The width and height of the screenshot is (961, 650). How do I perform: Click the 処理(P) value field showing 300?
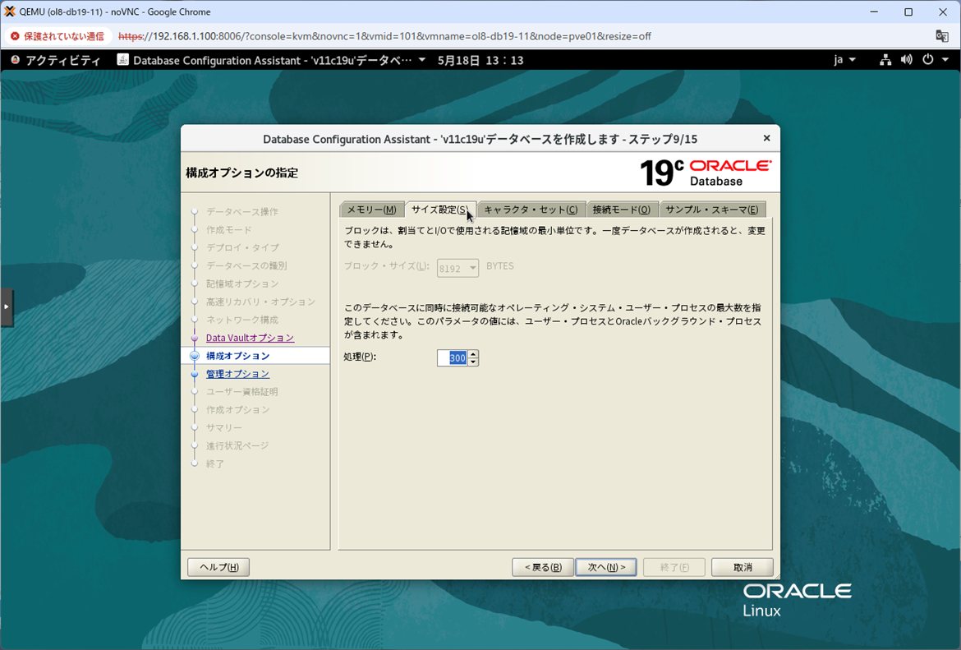click(453, 358)
